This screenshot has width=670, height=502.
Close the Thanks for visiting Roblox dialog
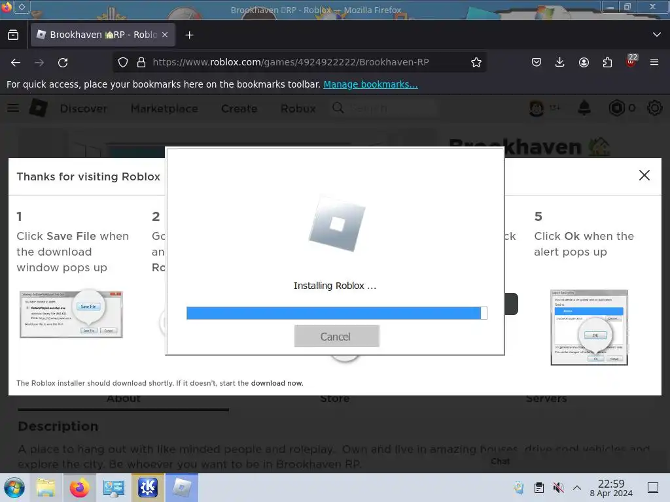click(644, 175)
